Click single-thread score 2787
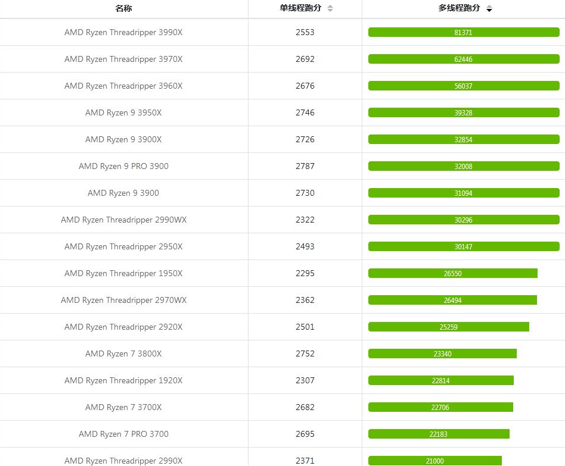 coord(305,166)
